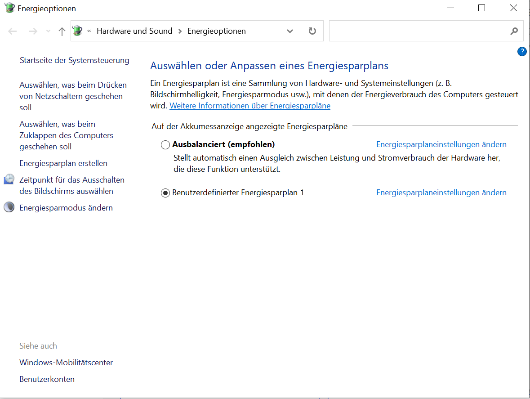Image resolution: width=530 pixels, height=399 pixels.
Task: Click the Siehe auch label
Action: (x=38, y=346)
